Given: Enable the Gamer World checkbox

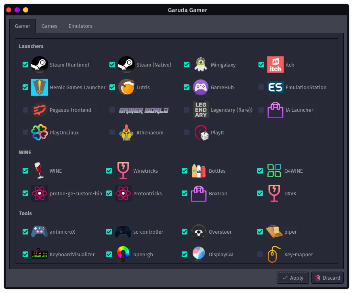Looking at the screenshot, I should coord(112,110).
